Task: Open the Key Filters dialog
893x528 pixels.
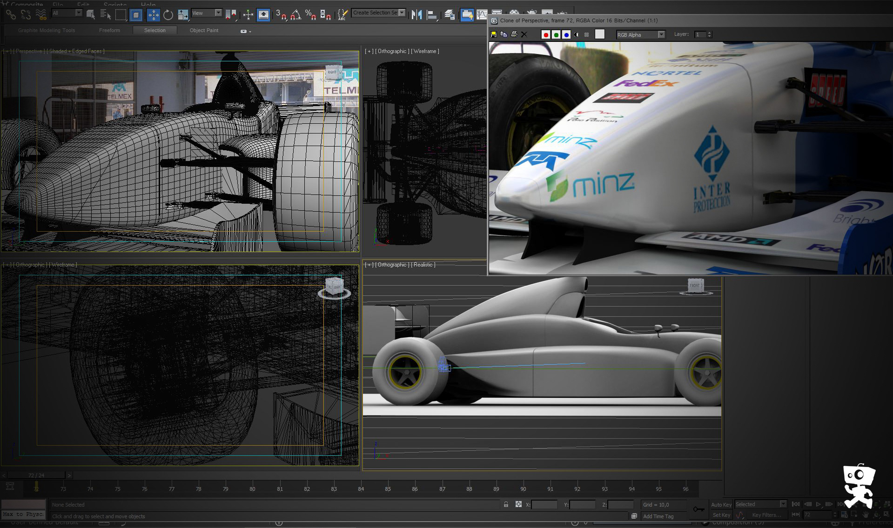Action: point(767,515)
